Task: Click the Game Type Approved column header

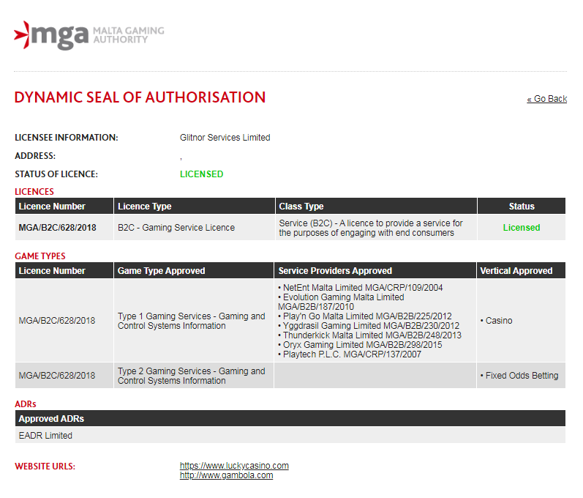Action: 194,270
